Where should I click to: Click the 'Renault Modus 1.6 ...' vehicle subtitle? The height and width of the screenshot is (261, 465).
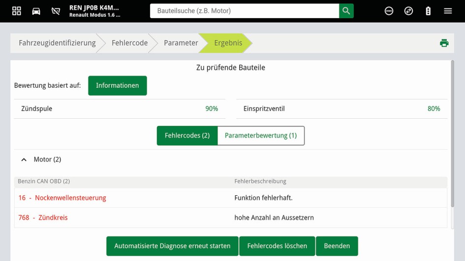[94, 15]
